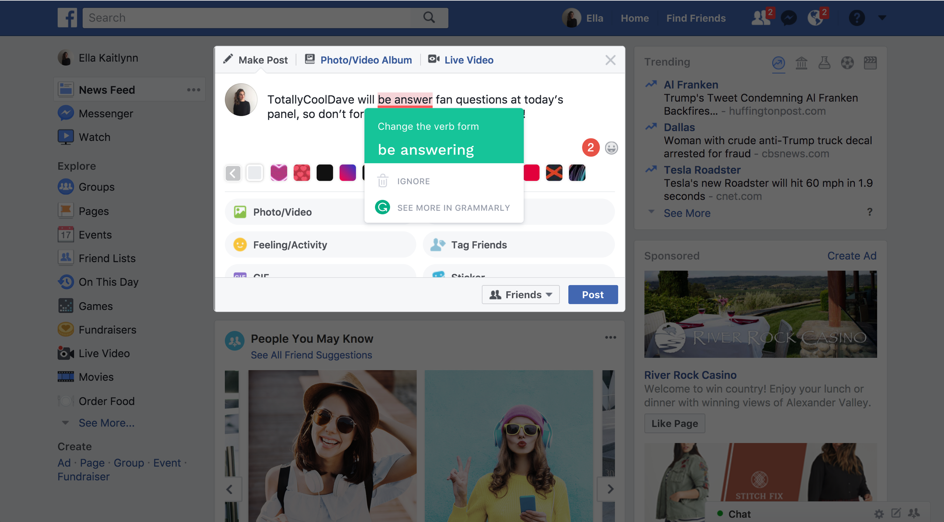
Task: Click the Search input field
Action: pos(265,17)
